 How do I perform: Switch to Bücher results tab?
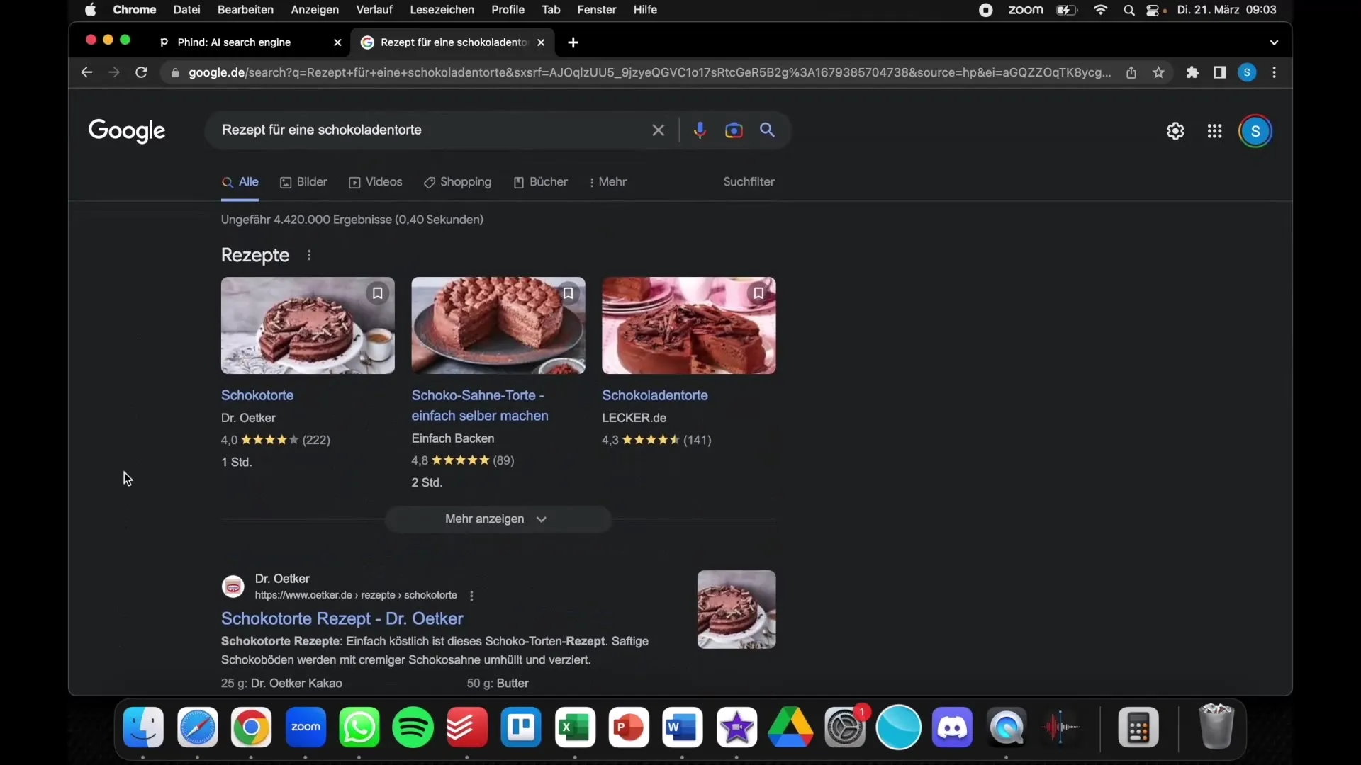540,182
